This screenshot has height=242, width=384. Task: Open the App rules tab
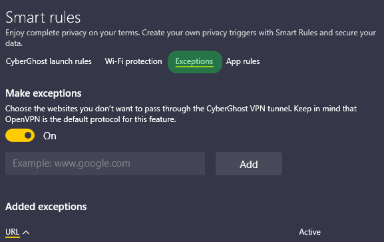243,61
